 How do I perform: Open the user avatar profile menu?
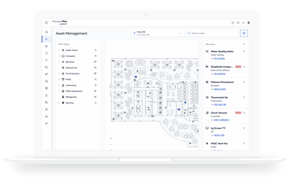pyautogui.click(x=249, y=22)
